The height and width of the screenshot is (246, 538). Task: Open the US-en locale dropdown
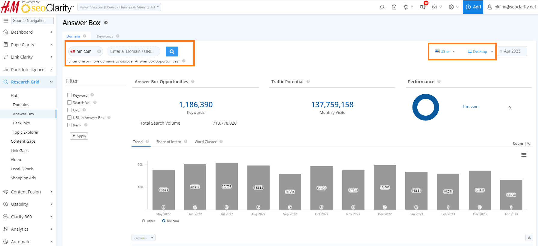click(x=445, y=51)
